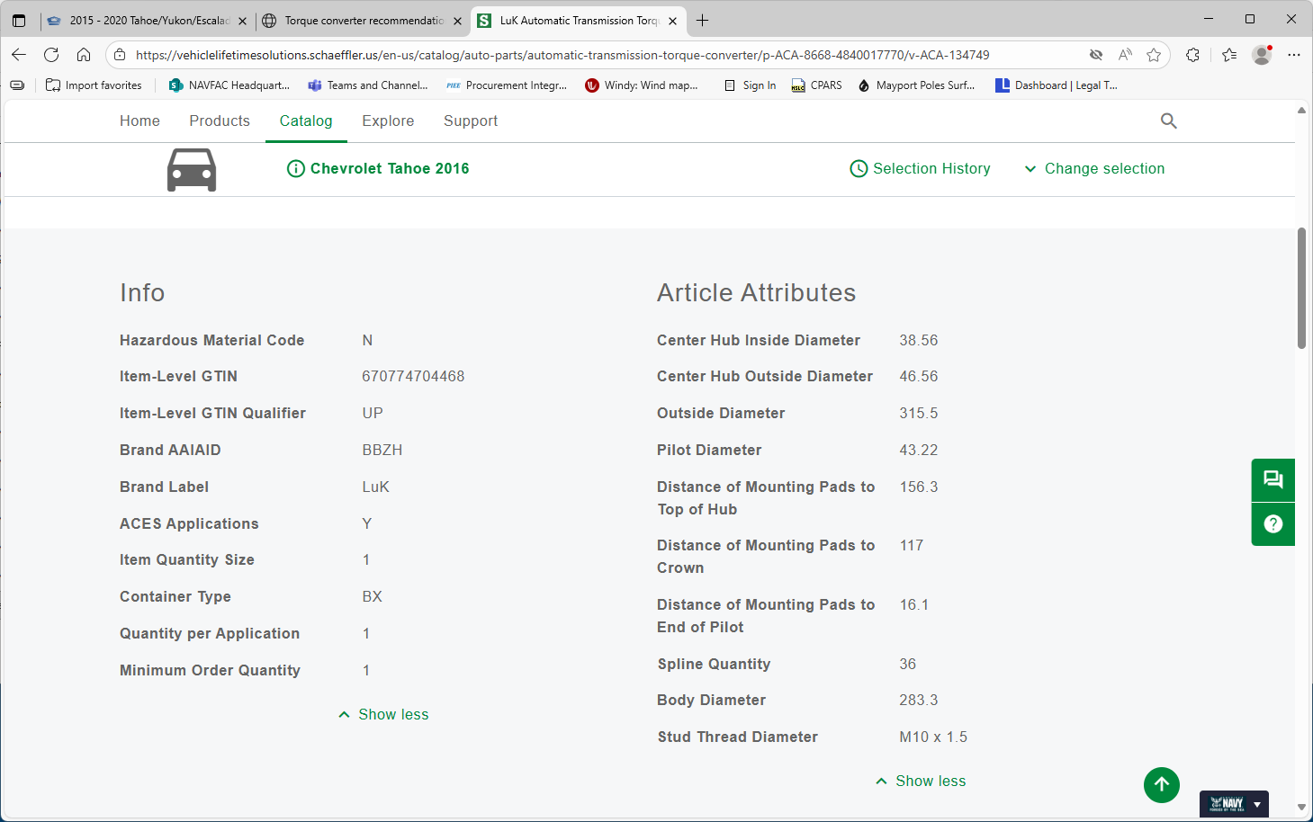Open Settings and more ellipsis menu
The image size is (1313, 822).
click(1294, 55)
